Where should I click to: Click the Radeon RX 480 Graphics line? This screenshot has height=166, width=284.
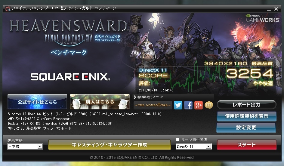pyautogui.click(x=60, y=124)
